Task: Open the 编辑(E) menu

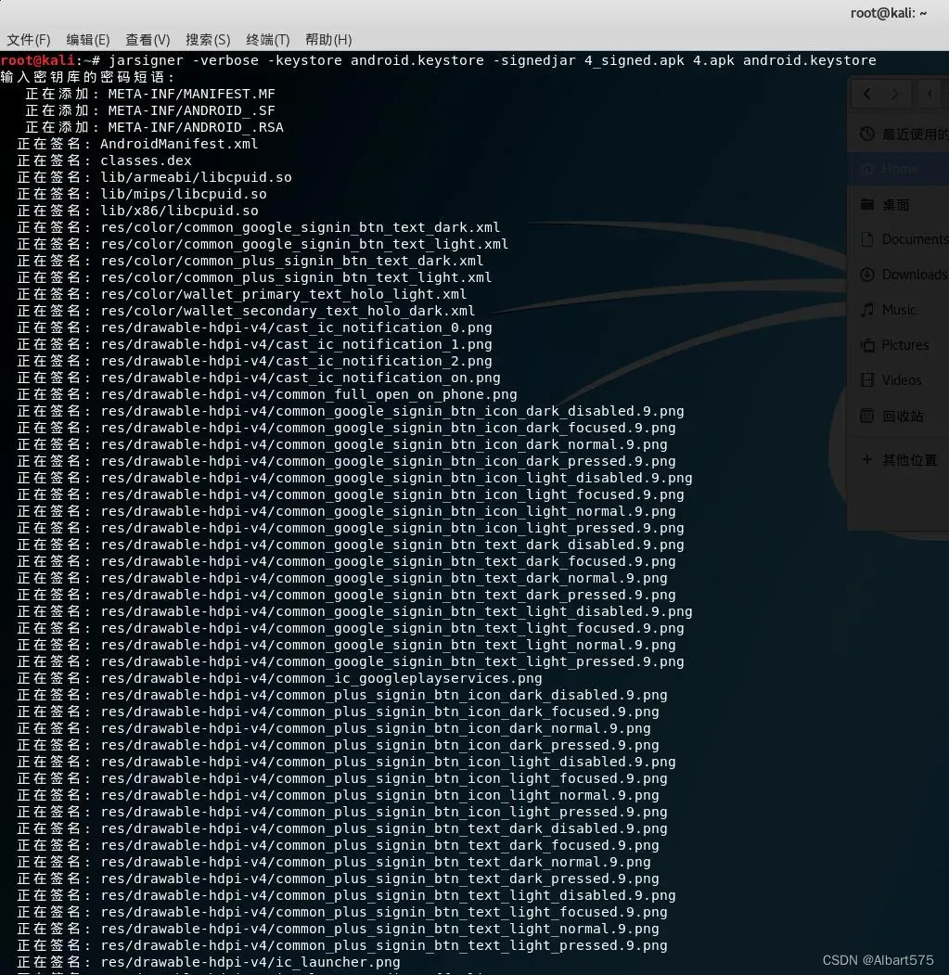Action: pyautogui.click(x=87, y=39)
